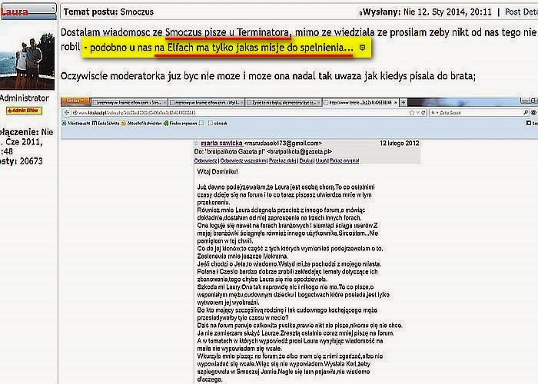This screenshot has height=384, width=538.
Task: Click the 'Drukuj' print link
Action: [306, 161]
